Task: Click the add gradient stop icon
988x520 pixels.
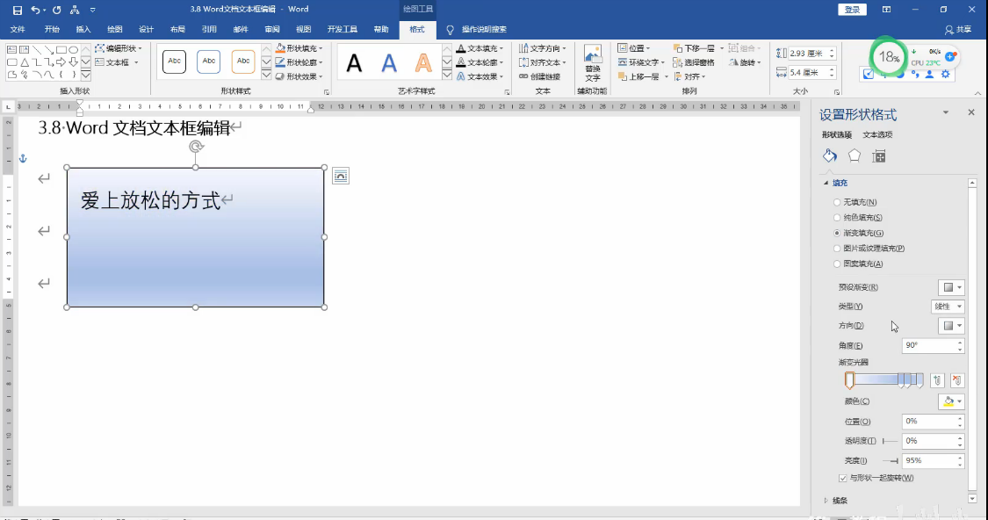Action: click(937, 380)
